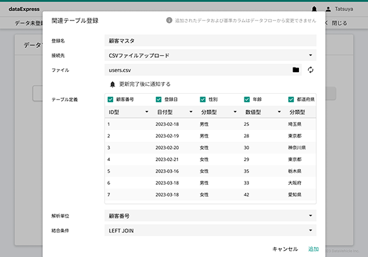Screen dimensions: 368x257
Task: Click the 追加 button
Action: click(313, 249)
